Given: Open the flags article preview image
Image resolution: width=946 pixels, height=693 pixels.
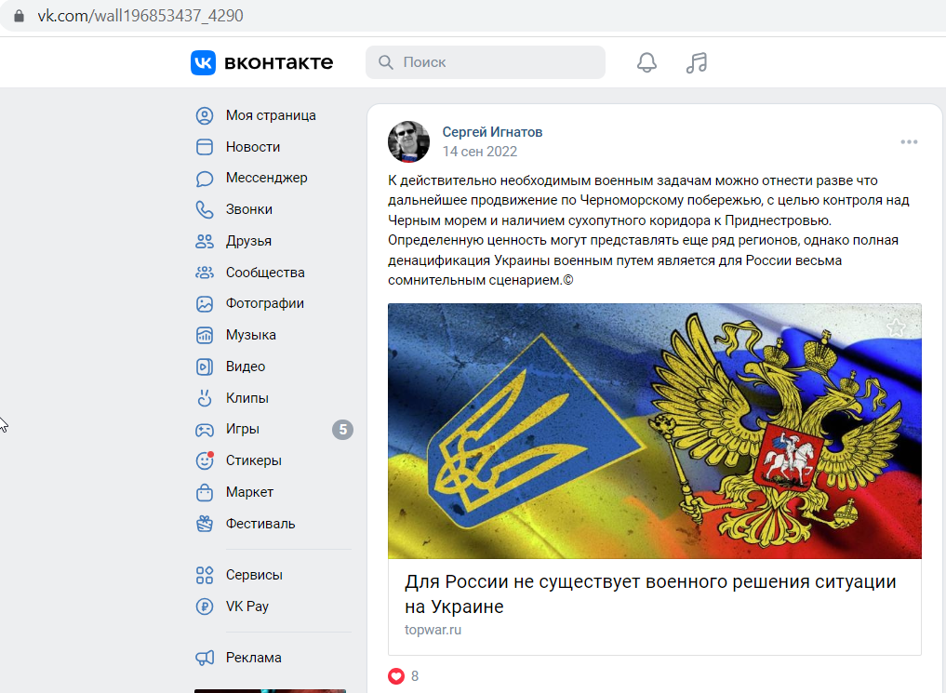Looking at the screenshot, I should [x=655, y=431].
